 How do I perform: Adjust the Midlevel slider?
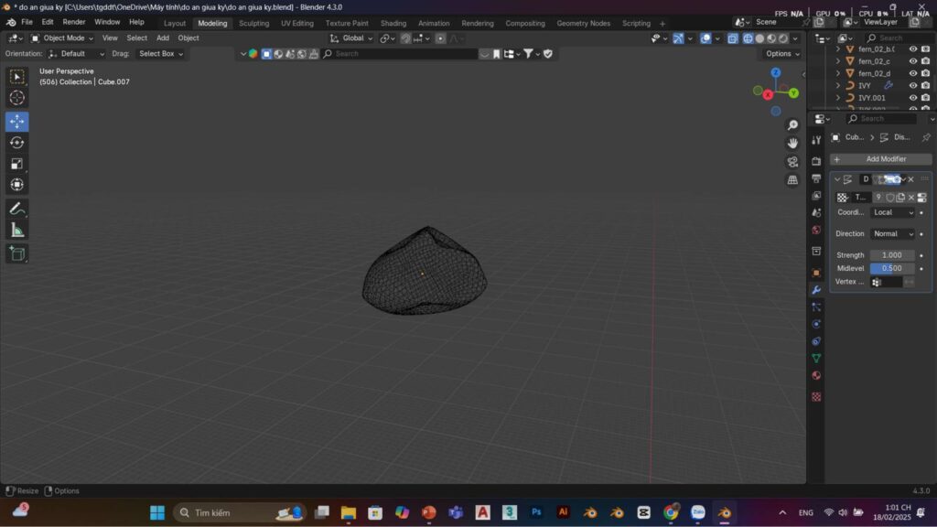(892, 268)
